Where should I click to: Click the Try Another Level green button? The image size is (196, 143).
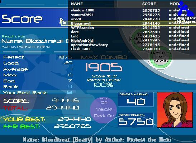[138, 38]
